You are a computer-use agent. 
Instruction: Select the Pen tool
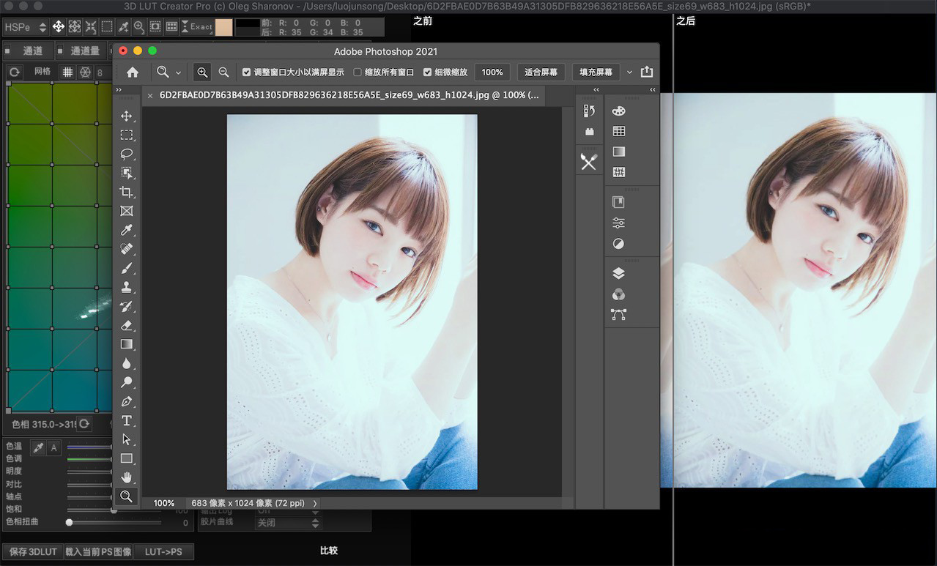(127, 401)
